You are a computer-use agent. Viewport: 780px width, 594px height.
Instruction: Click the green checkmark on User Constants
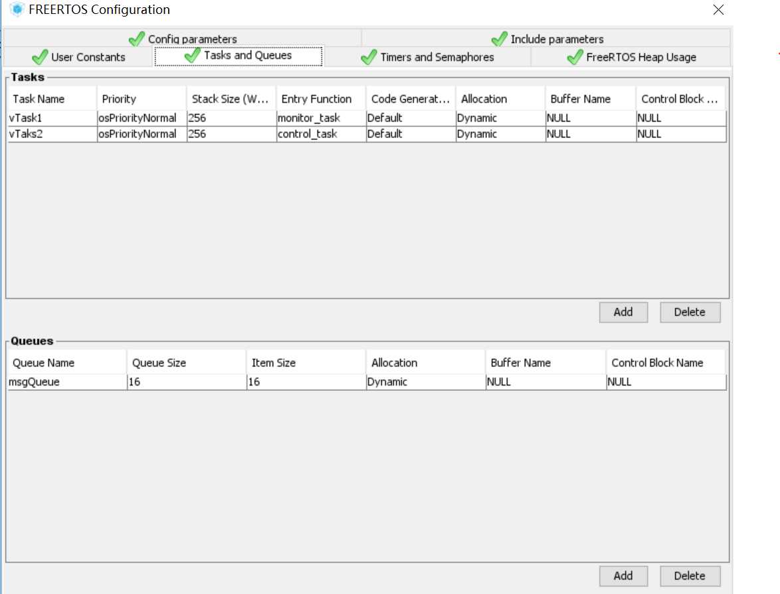[40, 57]
